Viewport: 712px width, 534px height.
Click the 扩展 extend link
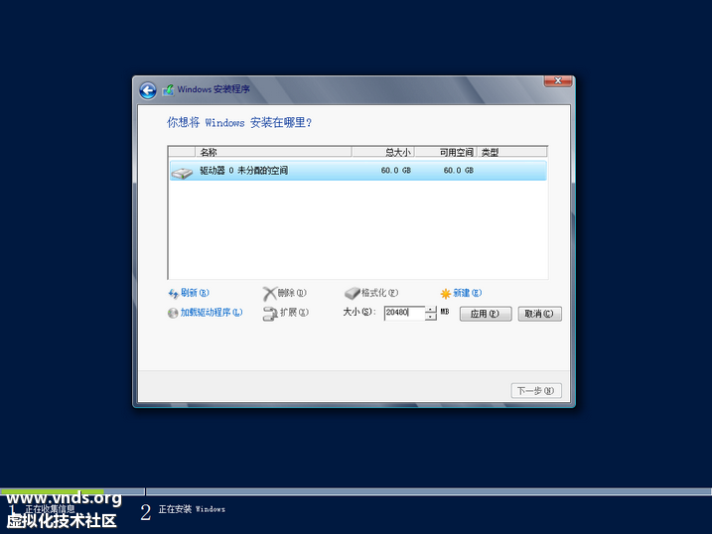tap(294, 312)
